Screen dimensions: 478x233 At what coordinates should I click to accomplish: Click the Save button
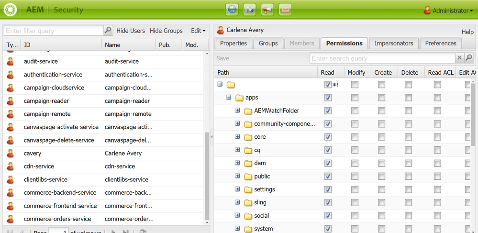(223, 58)
